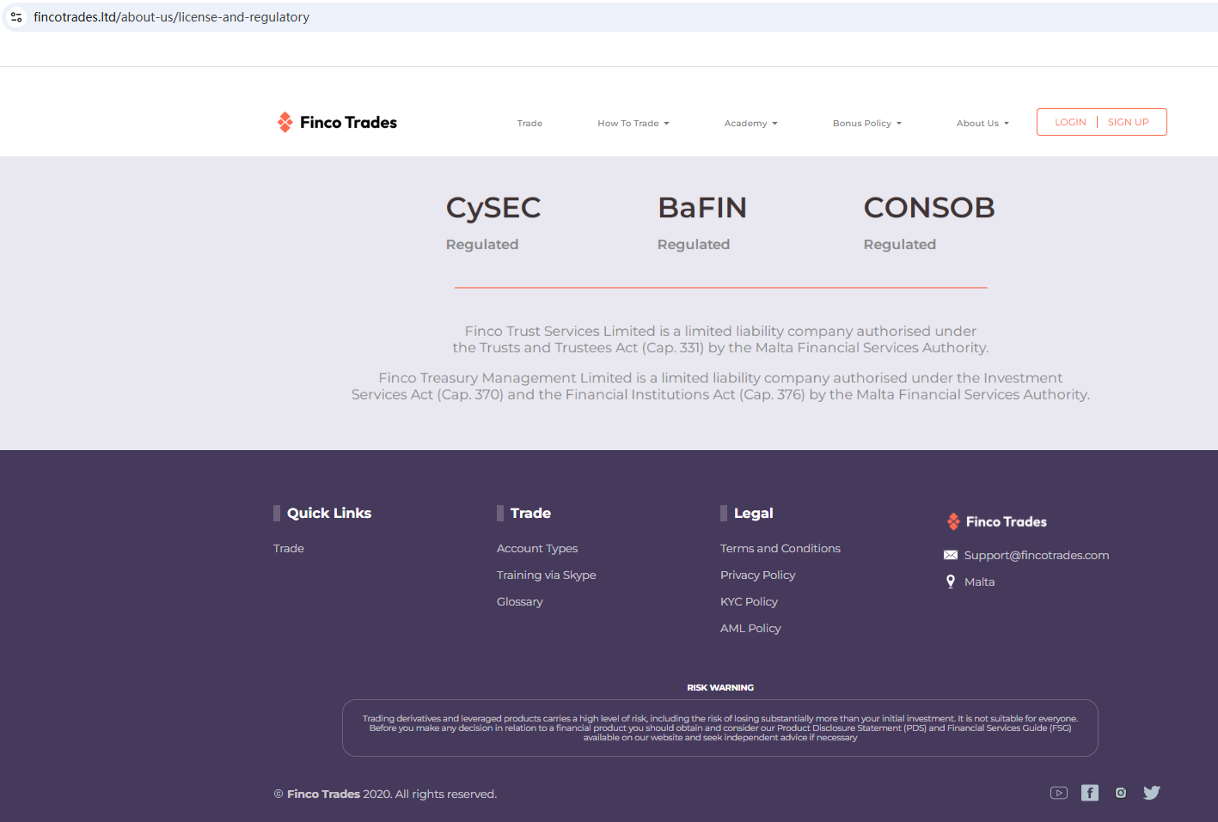The width and height of the screenshot is (1218, 822).
Task: Open the KYC Policy link
Action: click(750, 601)
